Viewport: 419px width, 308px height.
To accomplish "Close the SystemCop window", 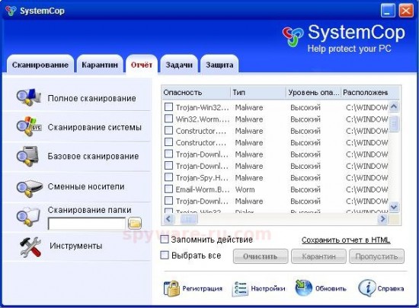I will pyautogui.click(x=406, y=11).
